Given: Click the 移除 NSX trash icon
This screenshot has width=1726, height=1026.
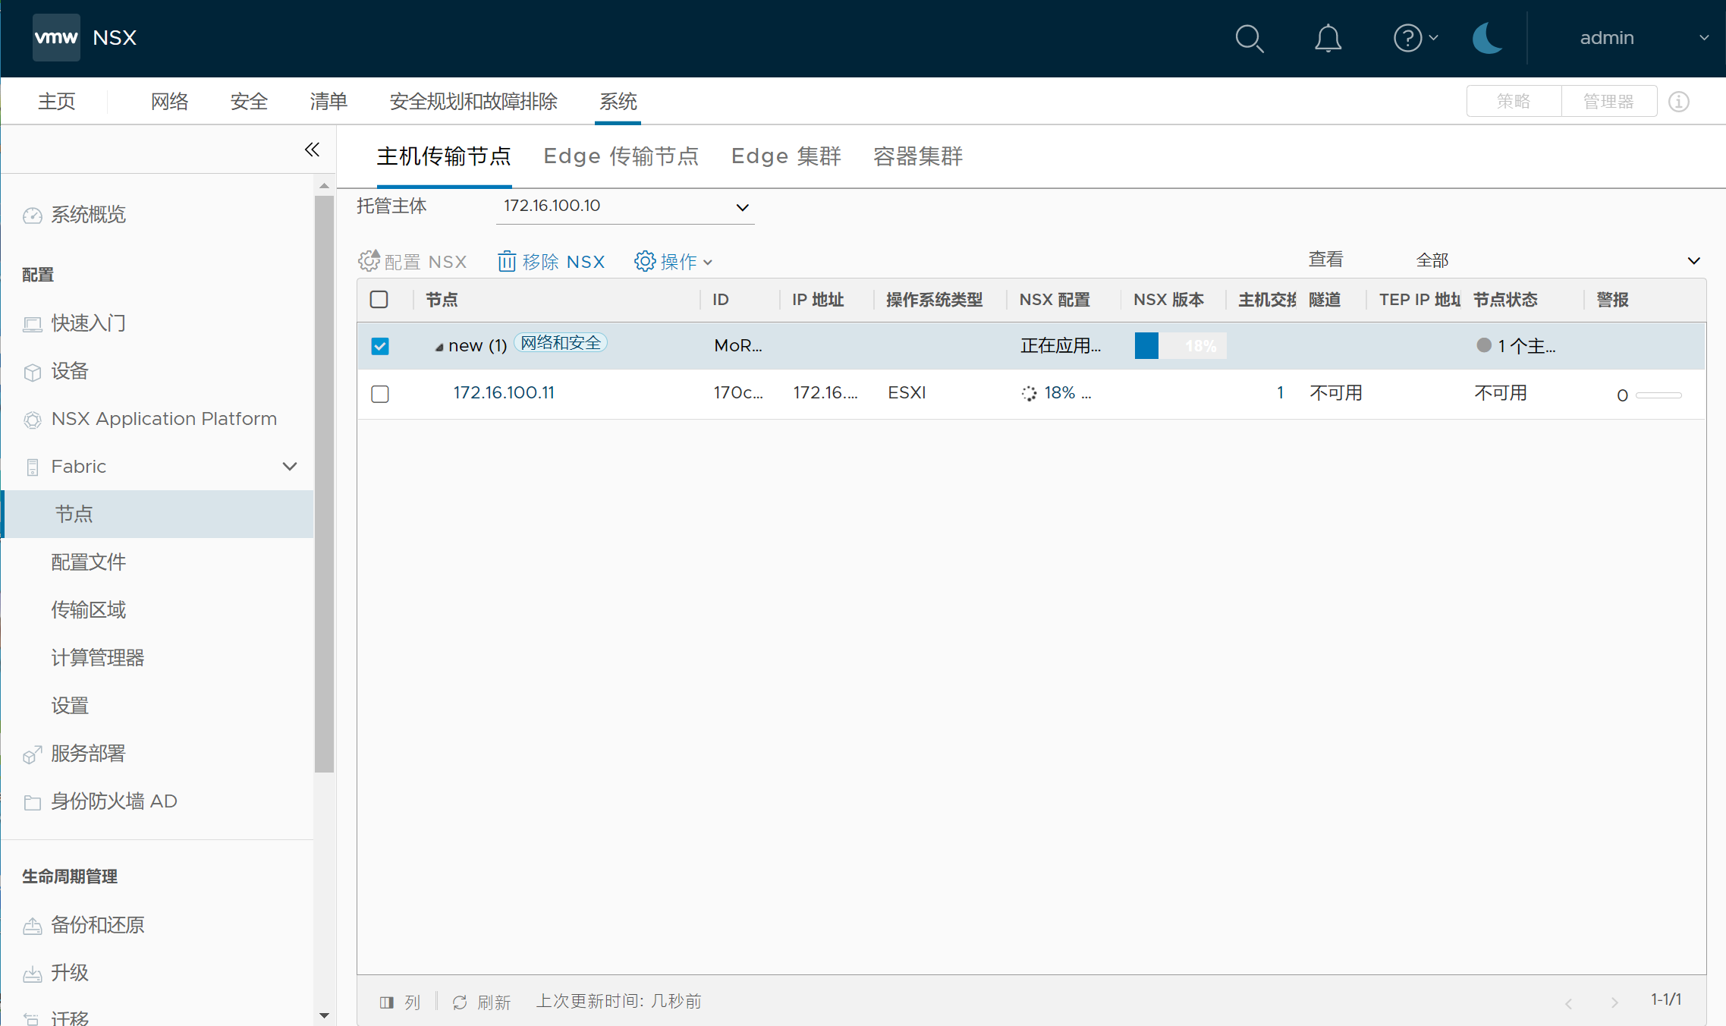Looking at the screenshot, I should click(x=507, y=262).
